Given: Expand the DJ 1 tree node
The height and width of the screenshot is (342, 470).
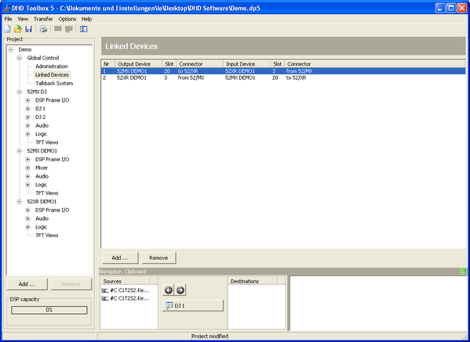Looking at the screenshot, I should pyautogui.click(x=27, y=109).
